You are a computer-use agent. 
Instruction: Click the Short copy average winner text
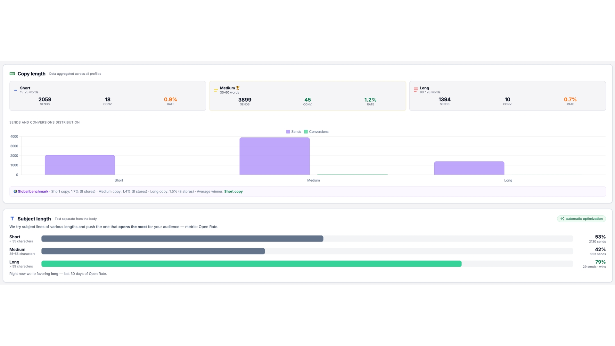pyautogui.click(x=234, y=192)
